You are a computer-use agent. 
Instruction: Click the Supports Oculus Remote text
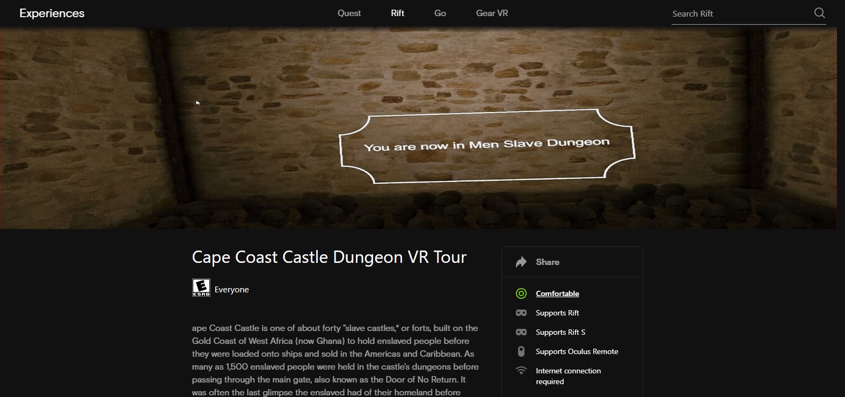coord(577,351)
